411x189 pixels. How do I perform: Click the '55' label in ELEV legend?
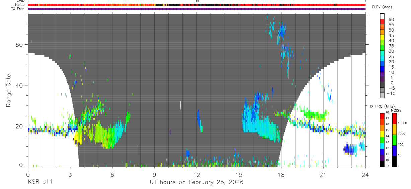(391, 25)
